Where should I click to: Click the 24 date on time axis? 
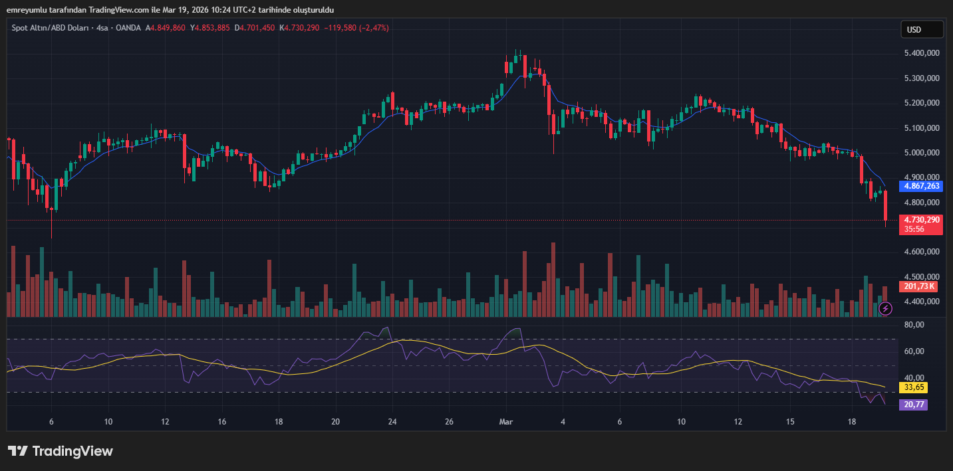coord(392,422)
